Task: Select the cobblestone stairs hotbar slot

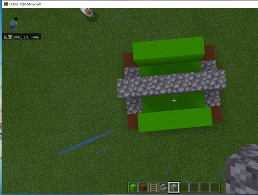Action: click(x=164, y=187)
